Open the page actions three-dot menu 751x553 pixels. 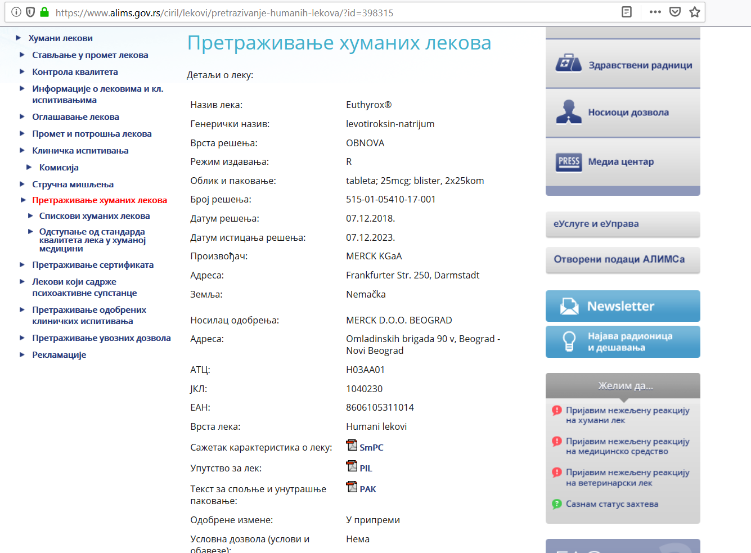655,12
